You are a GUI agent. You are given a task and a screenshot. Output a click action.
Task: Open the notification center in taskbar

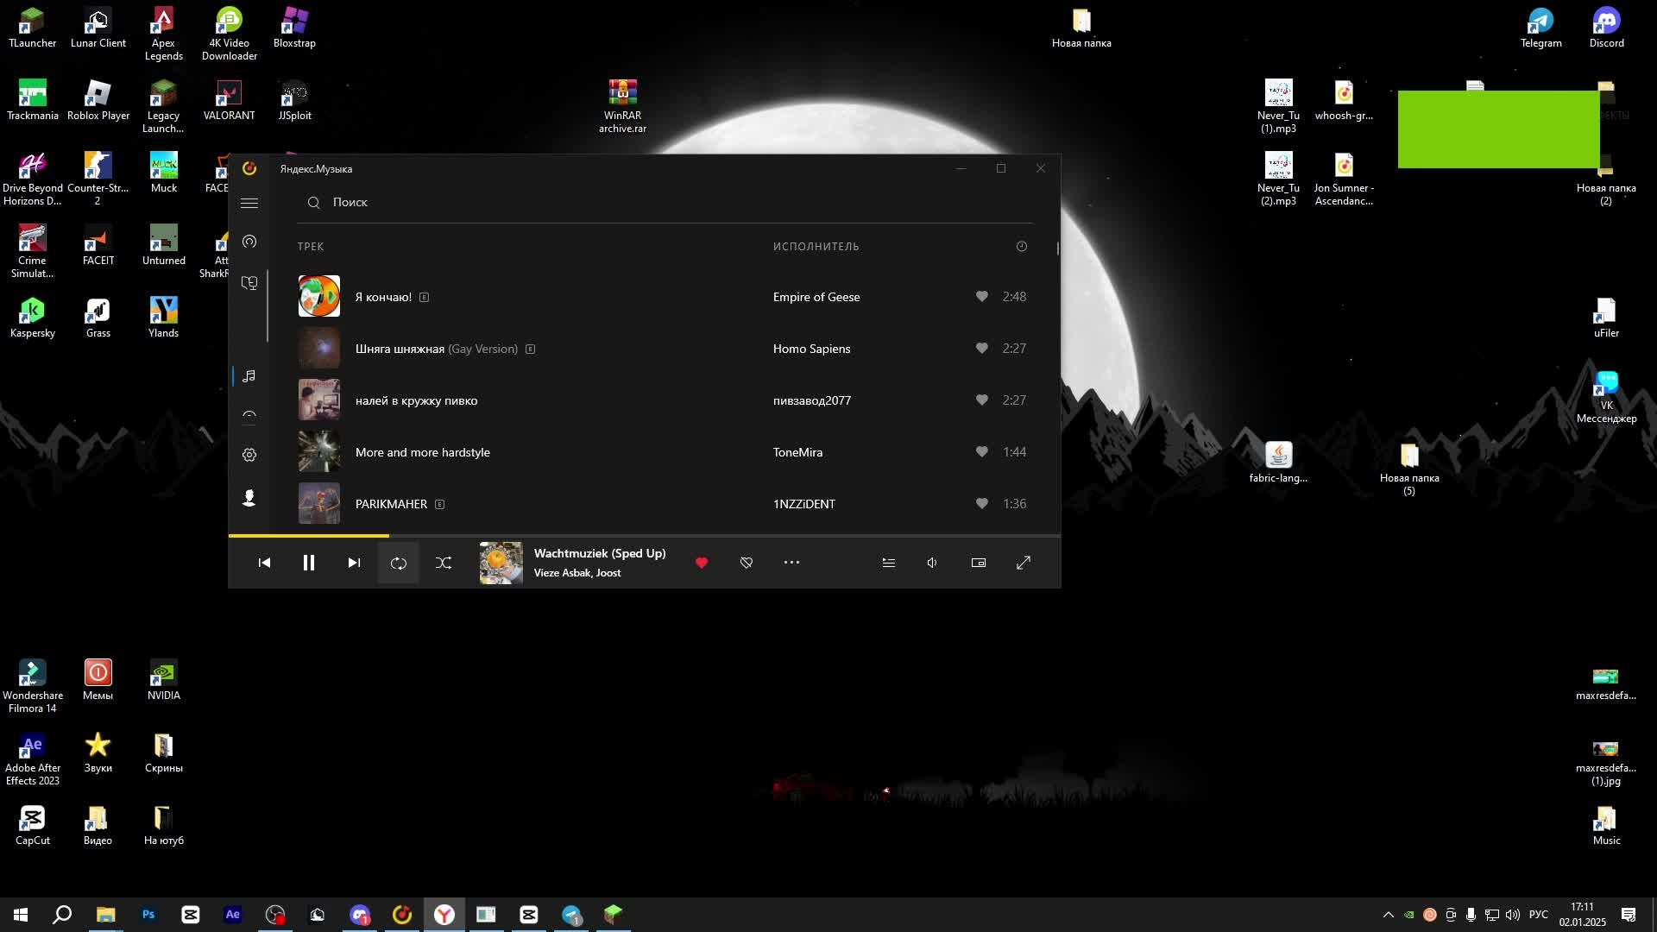tap(1629, 915)
